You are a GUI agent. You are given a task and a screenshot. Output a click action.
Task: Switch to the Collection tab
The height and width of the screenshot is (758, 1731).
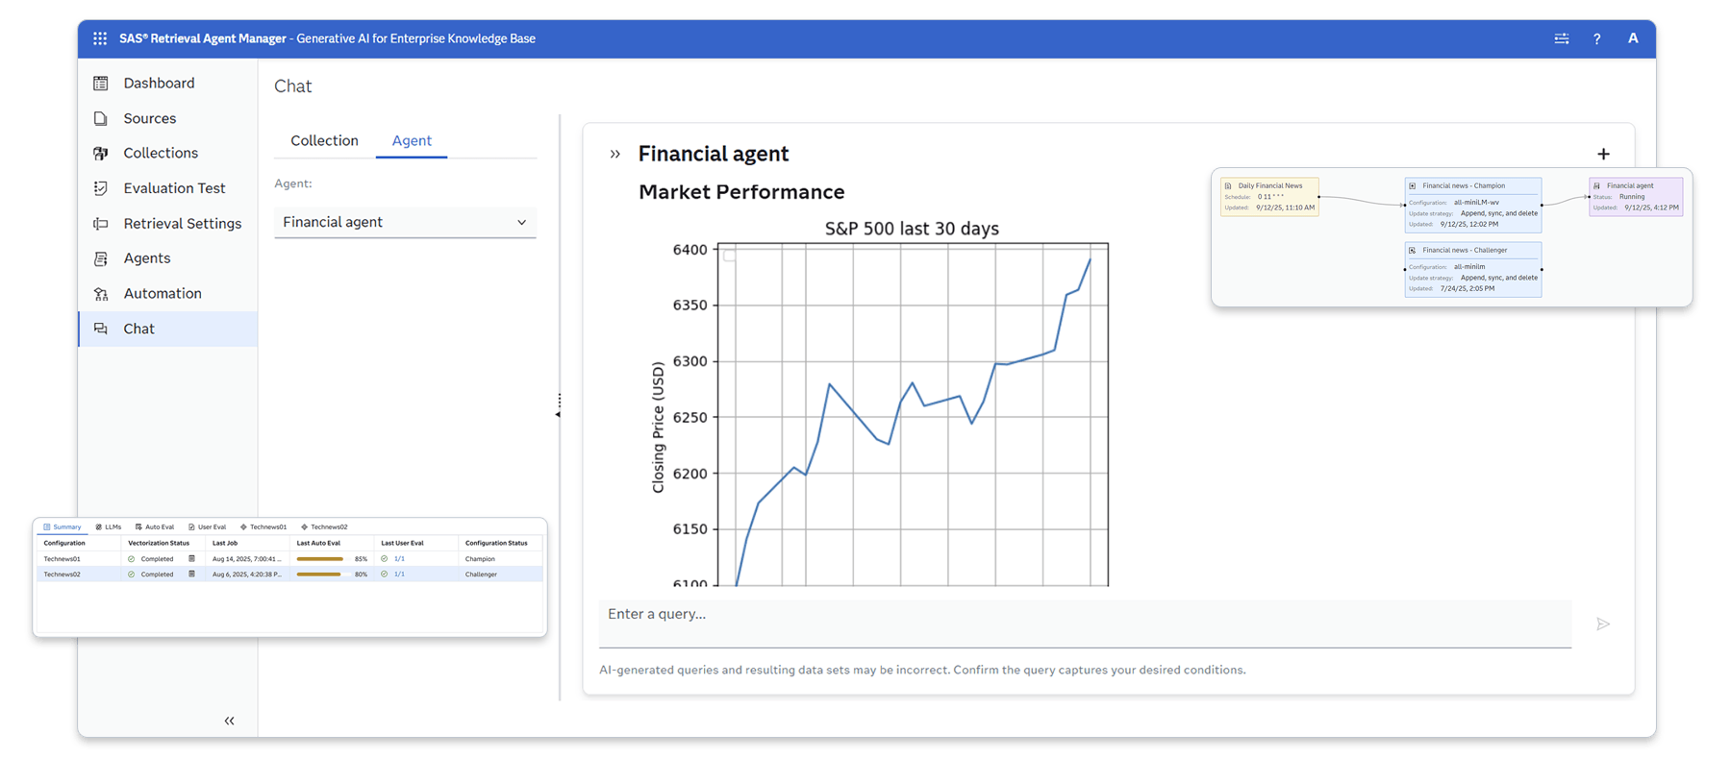(x=324, y=140)
